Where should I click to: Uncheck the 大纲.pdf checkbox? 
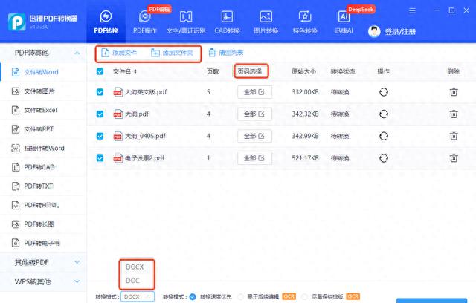tap(100, 114)
